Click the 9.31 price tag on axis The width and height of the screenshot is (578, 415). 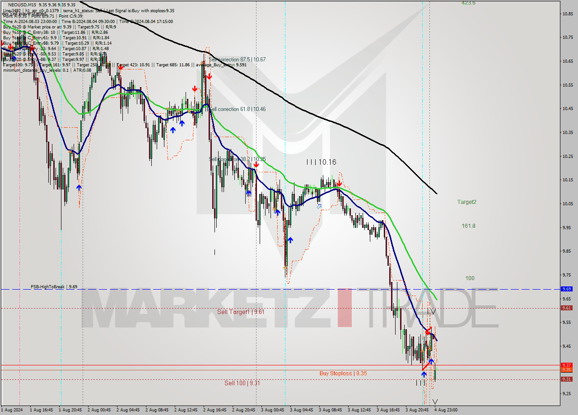coord(566,379)
